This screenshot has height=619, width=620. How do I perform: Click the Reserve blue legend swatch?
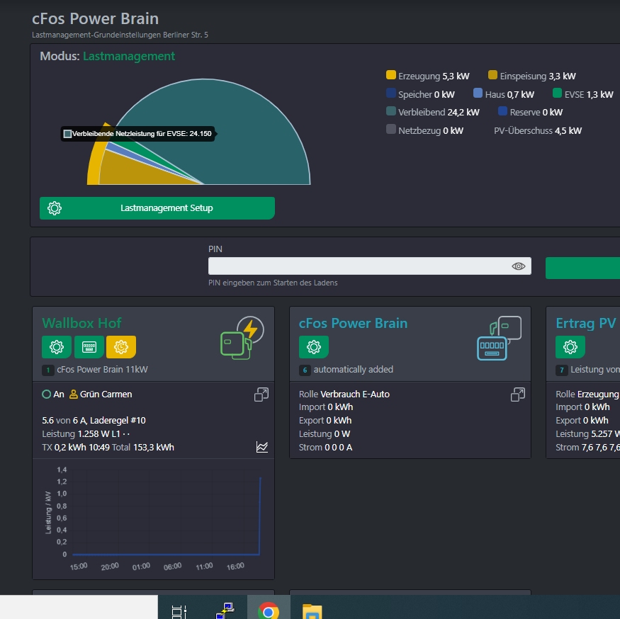502,111
